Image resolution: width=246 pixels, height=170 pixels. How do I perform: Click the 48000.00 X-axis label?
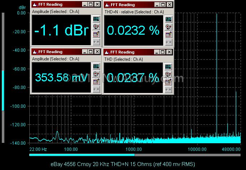[x=231, y=149]
